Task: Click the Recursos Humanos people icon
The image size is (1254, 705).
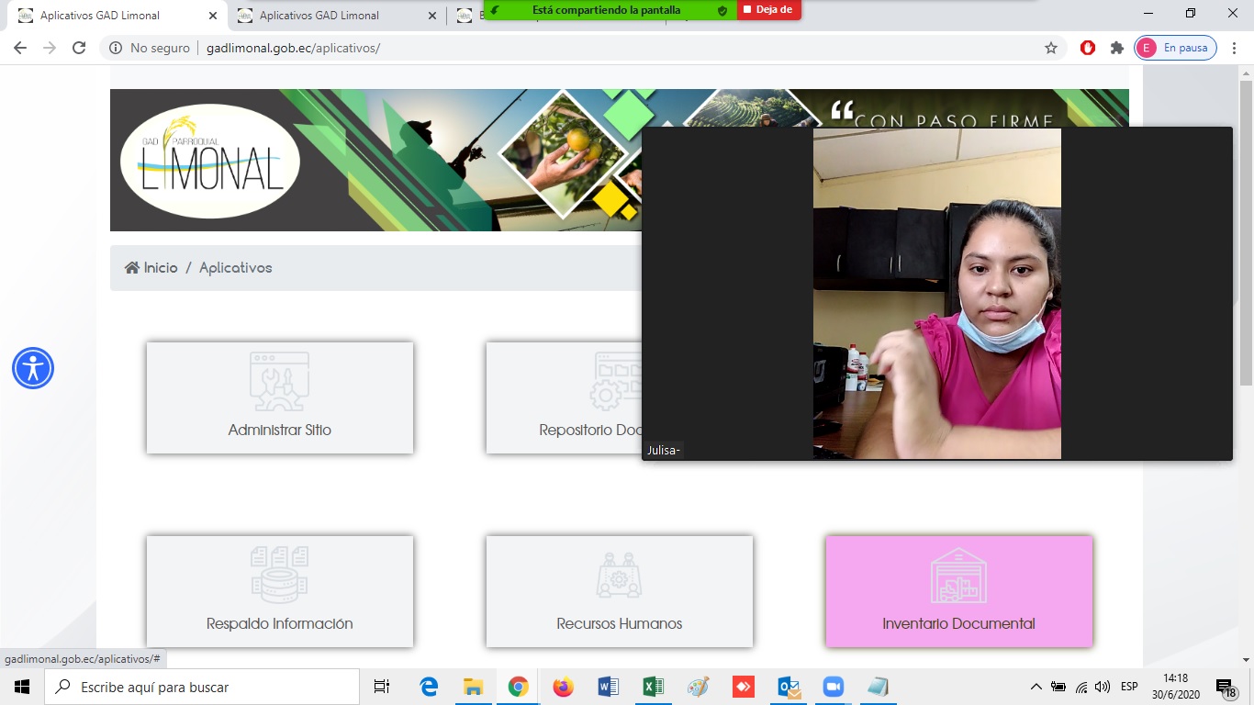Action: pos(619,576)
